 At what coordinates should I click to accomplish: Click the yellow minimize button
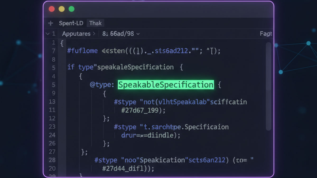click(61, 8)
